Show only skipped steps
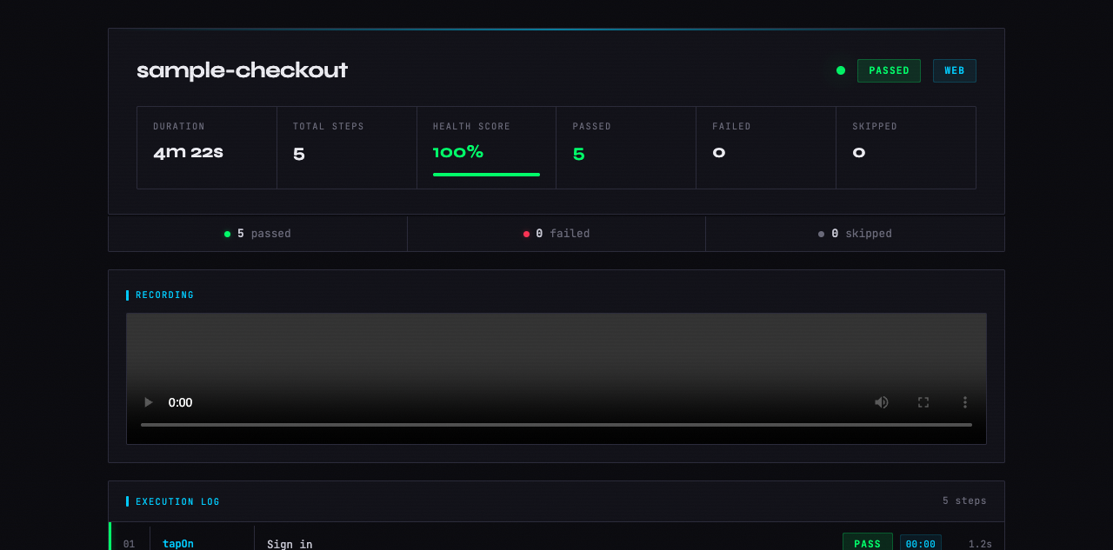The height and width of the screenshot is (550, 1113). 855,233
